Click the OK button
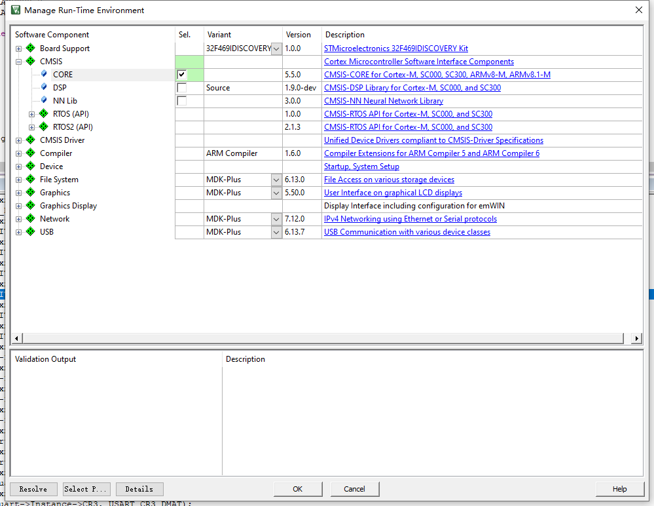The width and height of the screenshot is (654, 506). pos(297,489)
